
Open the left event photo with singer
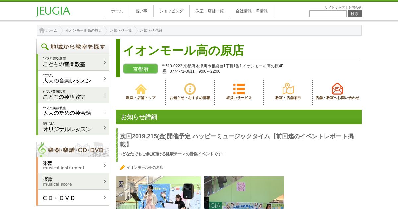159,193
